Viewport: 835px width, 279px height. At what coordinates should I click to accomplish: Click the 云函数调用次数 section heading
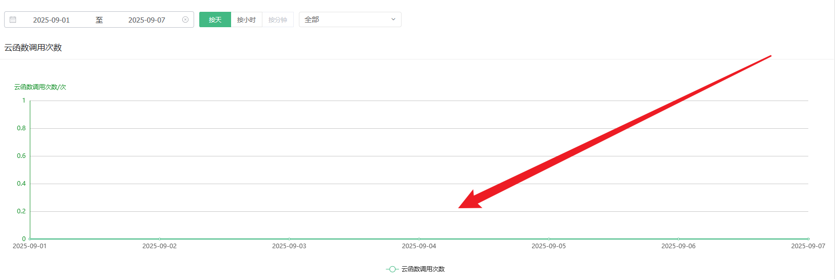[33, 48]
